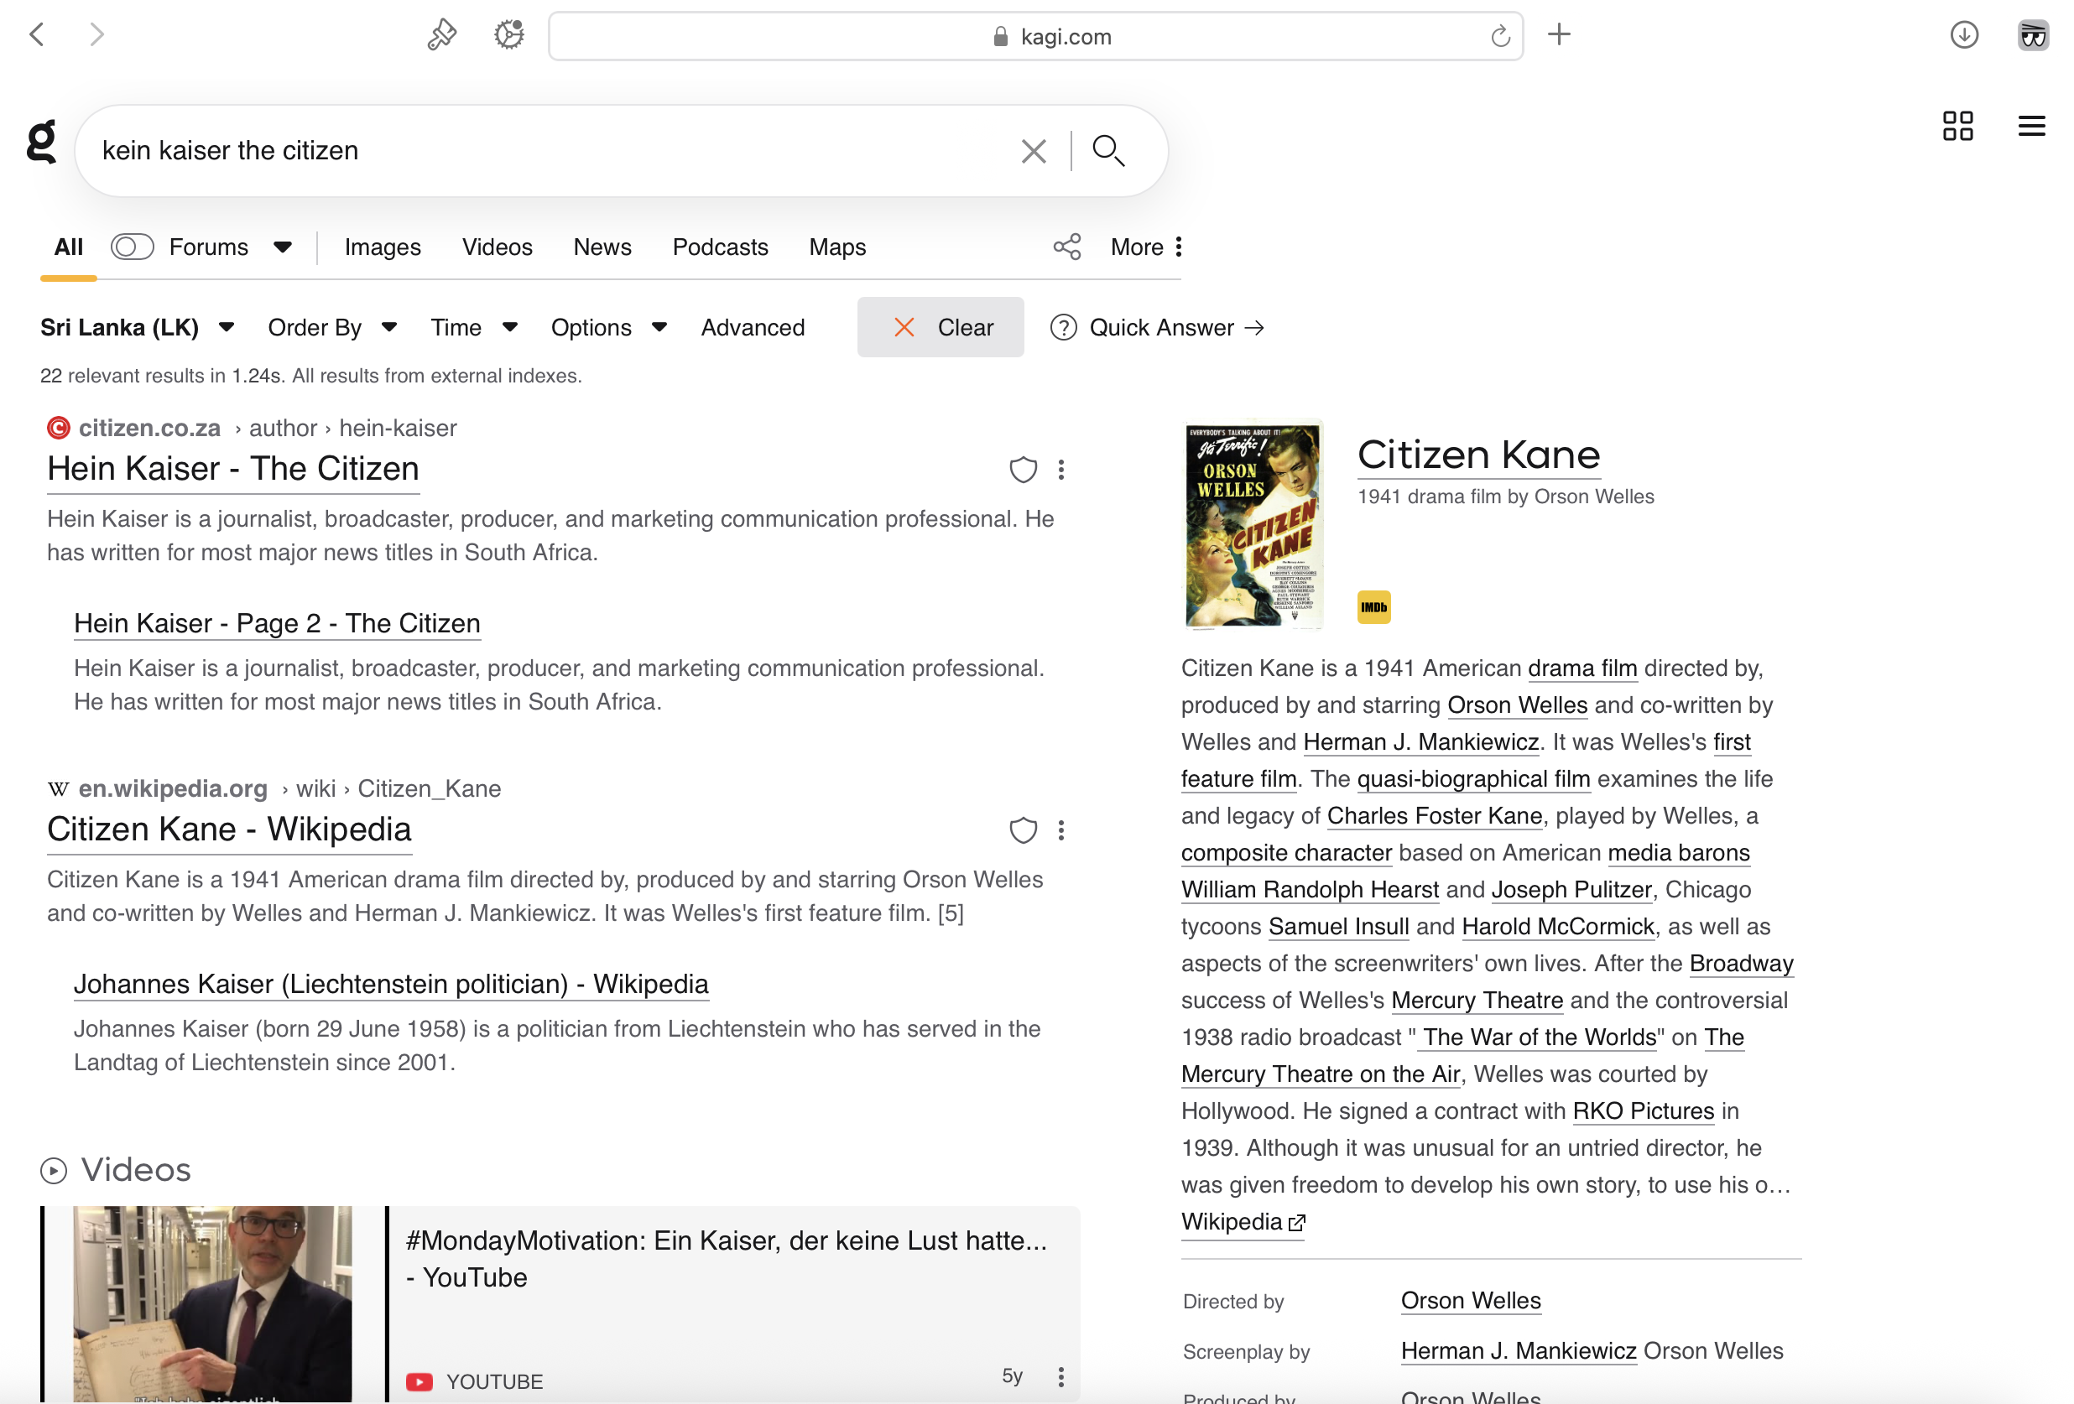The height and width of the screenshot is (1404, 2074).
Task: Open the IMDb badge for Citizen Kane
Action: pyautogui.click(x=1373, y=607)
